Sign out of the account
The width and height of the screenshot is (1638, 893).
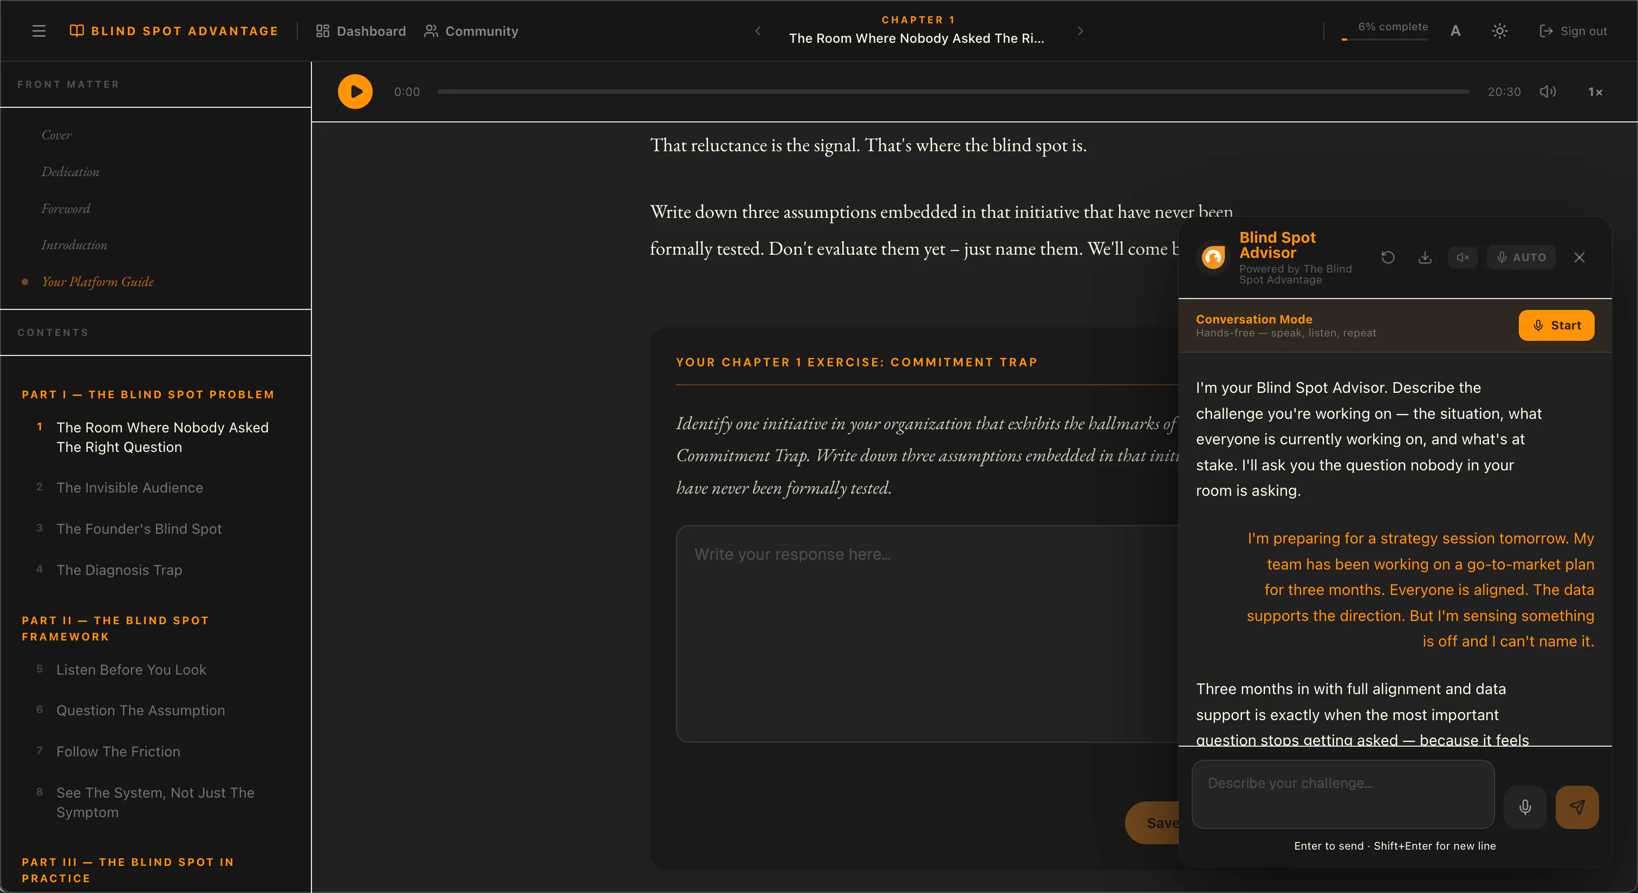tap(1573, 30)
